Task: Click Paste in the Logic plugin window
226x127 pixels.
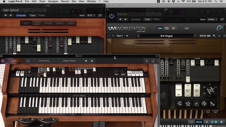Action: point(42,15)
